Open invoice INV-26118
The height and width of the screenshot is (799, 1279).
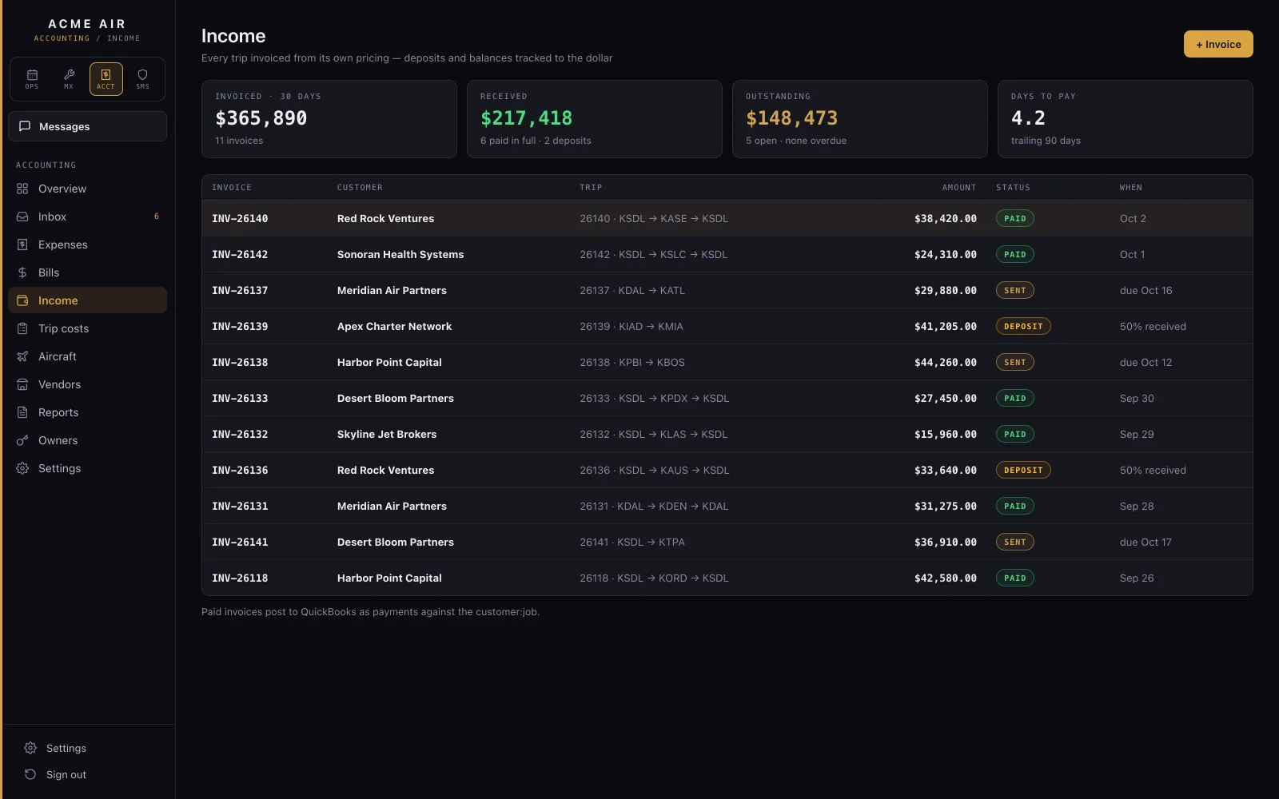[240, 578]
